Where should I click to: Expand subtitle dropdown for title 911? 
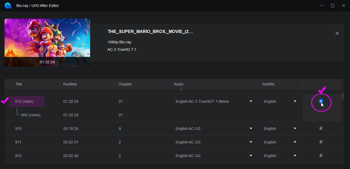(x=295, y=142)
